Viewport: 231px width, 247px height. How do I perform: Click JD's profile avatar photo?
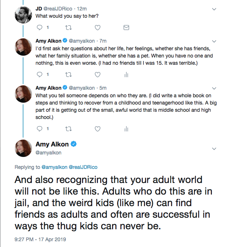pos(25,15)
